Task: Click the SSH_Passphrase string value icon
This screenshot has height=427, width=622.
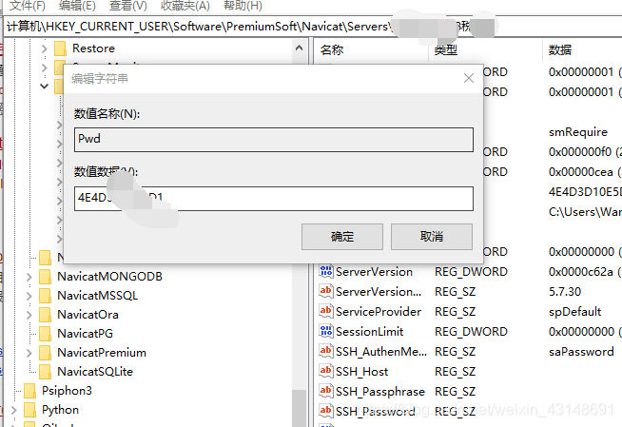Action: click(x=325, y=391)
